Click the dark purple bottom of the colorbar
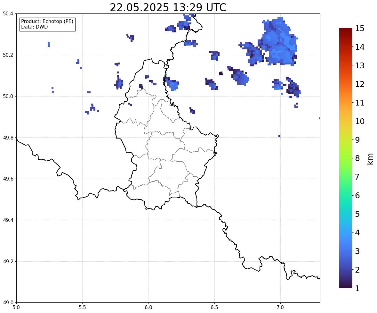 tap(346, 284)
